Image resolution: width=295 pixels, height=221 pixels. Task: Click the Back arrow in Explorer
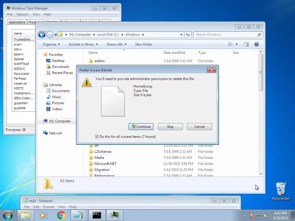42,35
